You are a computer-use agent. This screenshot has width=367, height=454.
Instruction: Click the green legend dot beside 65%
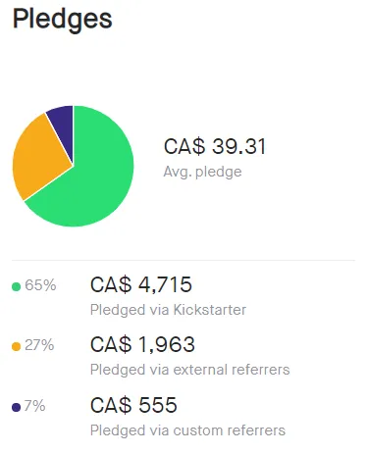click(x=16, y=286)
